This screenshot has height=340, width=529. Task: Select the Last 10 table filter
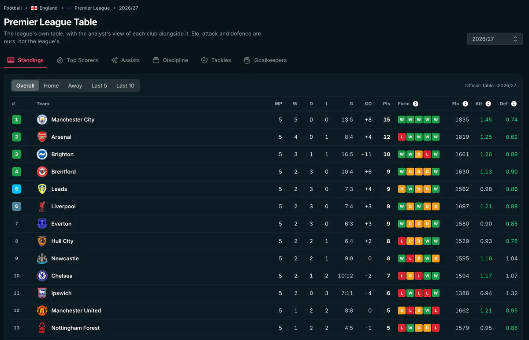coord(125,85)
